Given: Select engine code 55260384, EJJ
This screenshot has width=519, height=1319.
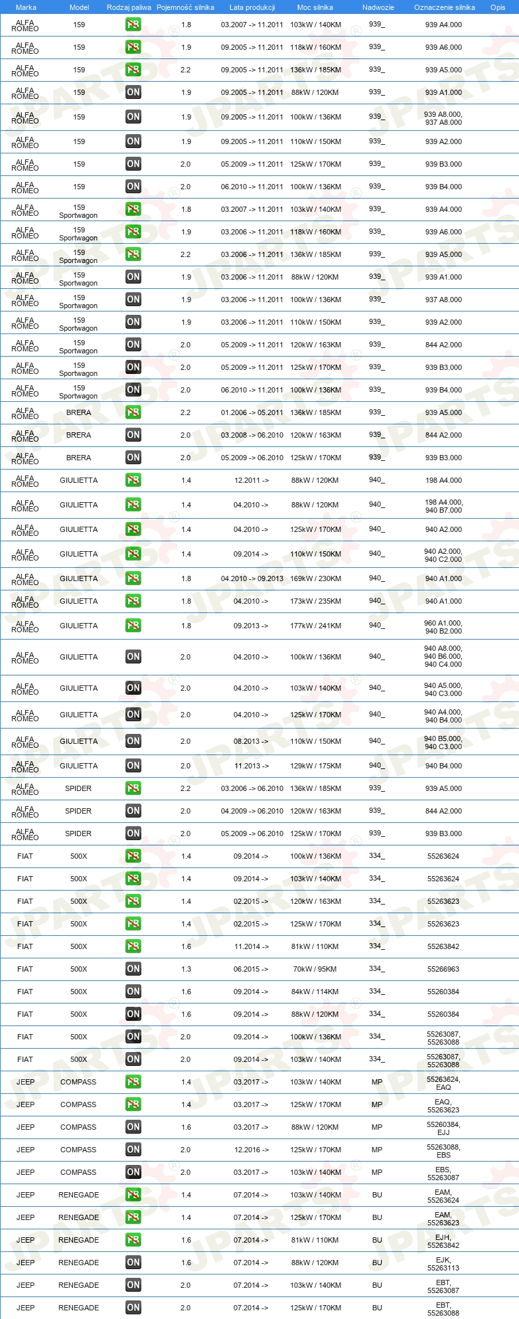Looking at the screenshot, I should (x=443, y=1128).
